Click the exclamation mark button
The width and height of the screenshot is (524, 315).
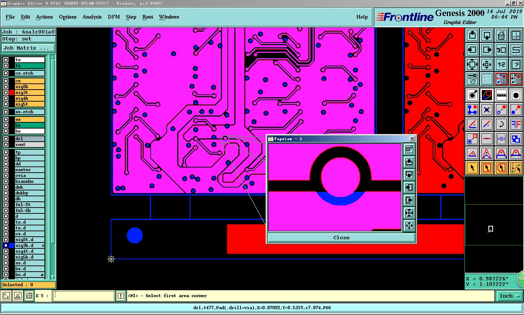(x=121, y=296)
